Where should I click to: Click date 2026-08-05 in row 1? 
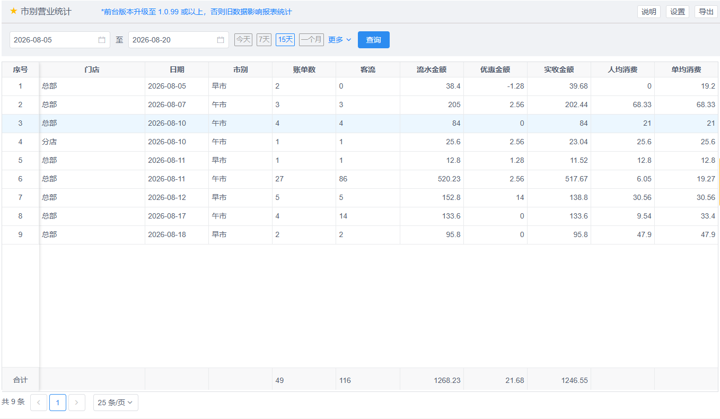click(167, 86)
